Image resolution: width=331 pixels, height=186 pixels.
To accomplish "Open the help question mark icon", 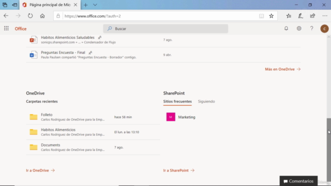I will pyautogui.click(x=311, y=28).
